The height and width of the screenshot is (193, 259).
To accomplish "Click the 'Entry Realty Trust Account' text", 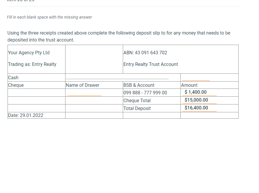I will 151,64.
